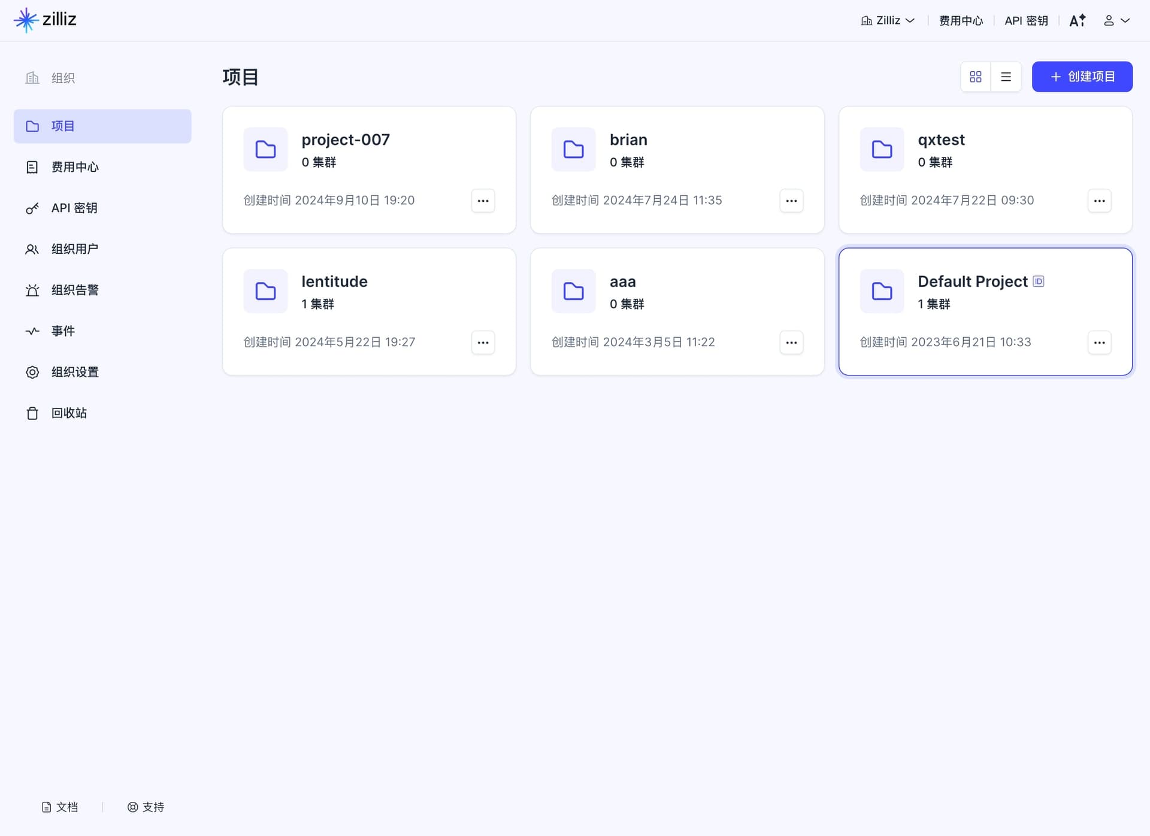Screen dimensions: 1150x836
Task: Open API 密钥 in the top bar
Action: (1026, 20)
